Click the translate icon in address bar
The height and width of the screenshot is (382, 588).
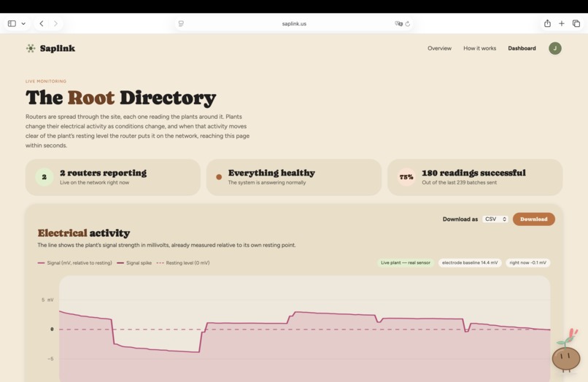point(398,23)
